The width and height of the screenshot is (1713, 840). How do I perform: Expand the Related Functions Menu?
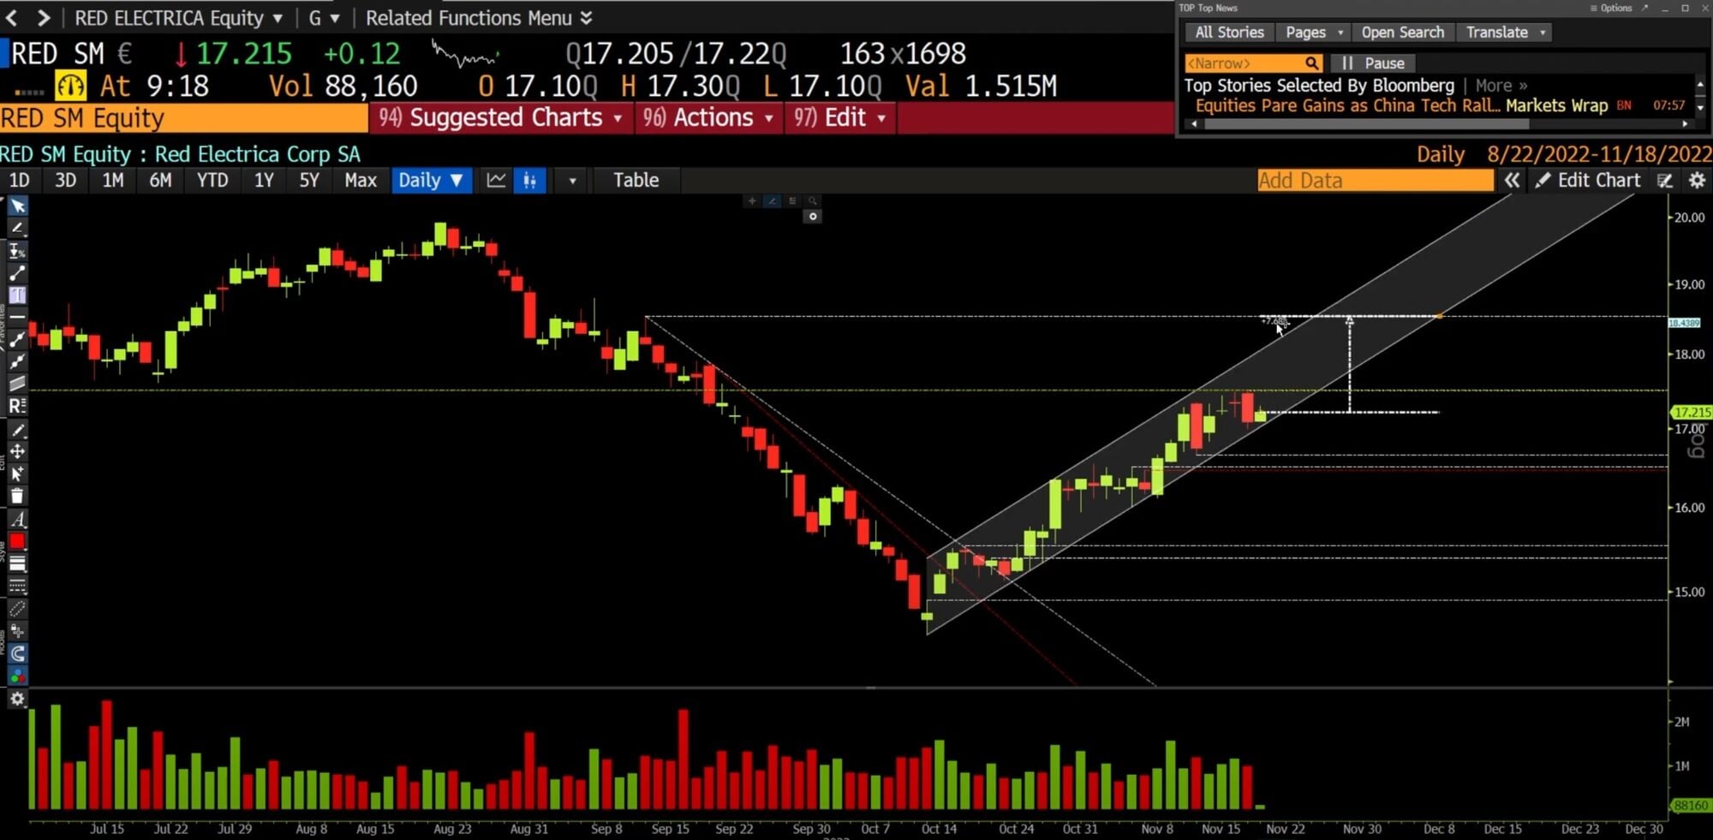tap(479, 18)
